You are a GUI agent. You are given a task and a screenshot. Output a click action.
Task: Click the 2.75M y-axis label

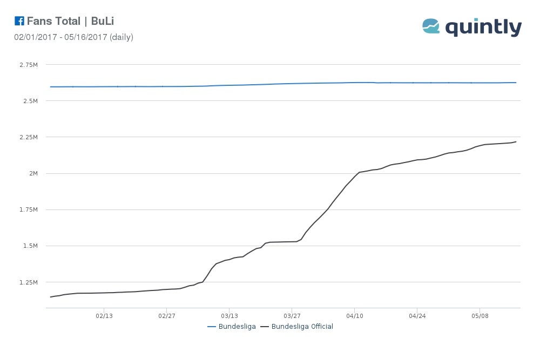28,65
